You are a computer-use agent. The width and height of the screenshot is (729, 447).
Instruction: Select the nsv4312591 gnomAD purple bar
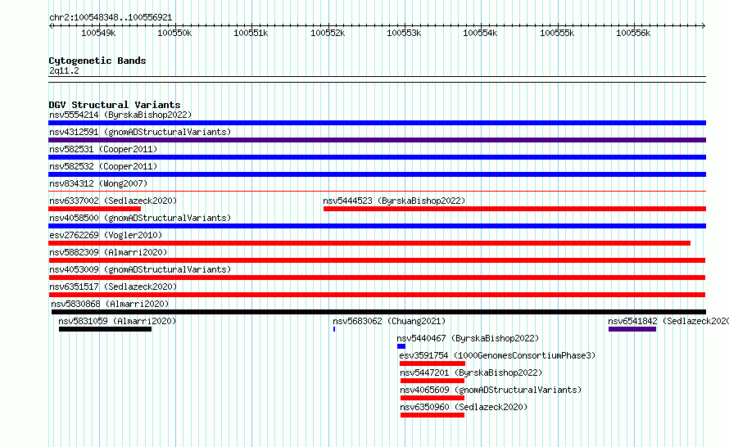point(377,140)
